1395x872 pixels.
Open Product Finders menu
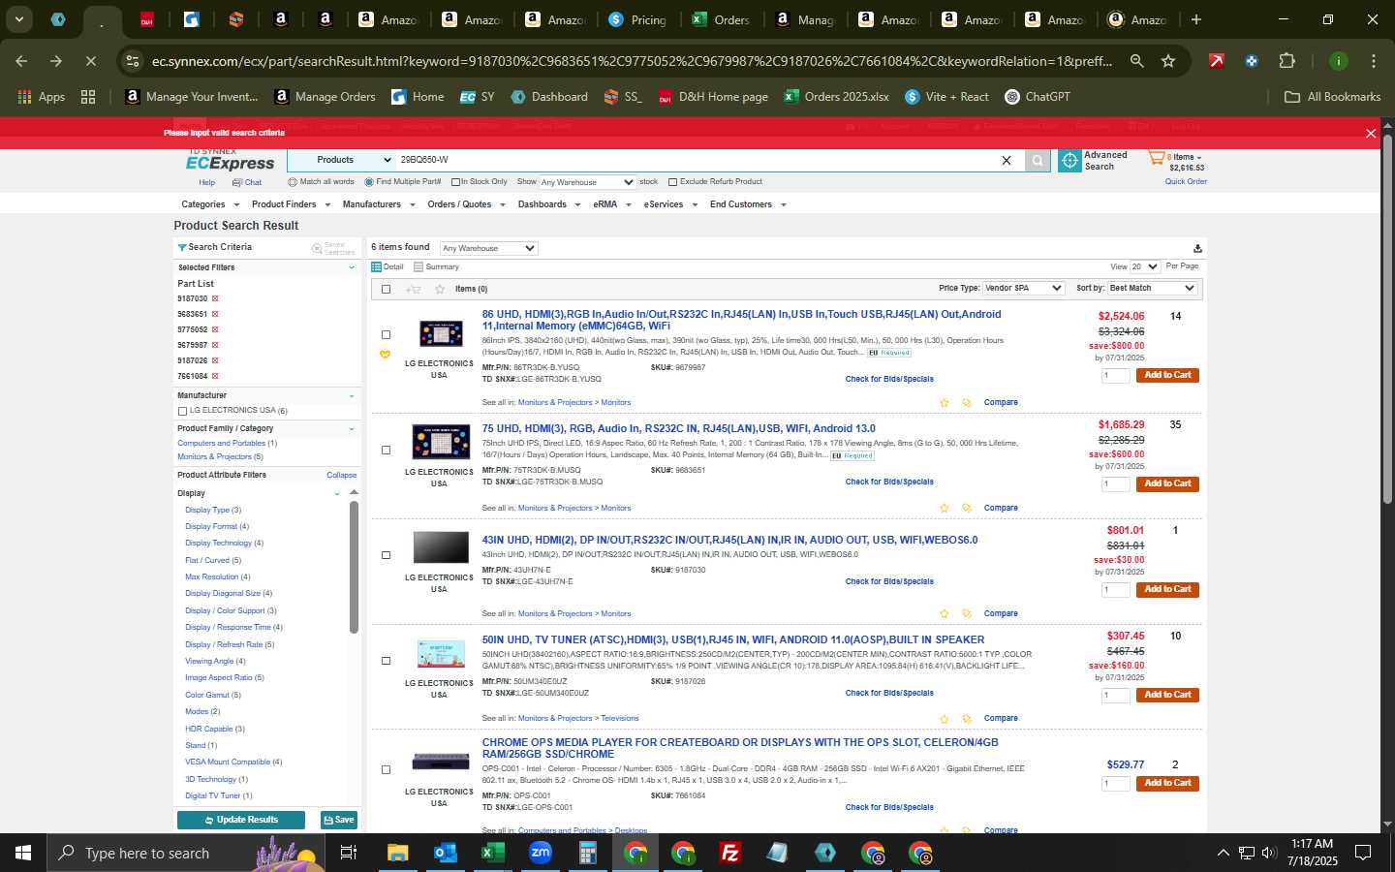point(291,204)
